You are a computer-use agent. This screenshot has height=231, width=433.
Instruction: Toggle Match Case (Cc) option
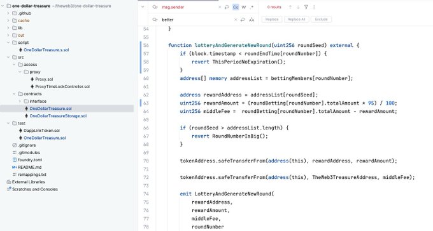236,7
